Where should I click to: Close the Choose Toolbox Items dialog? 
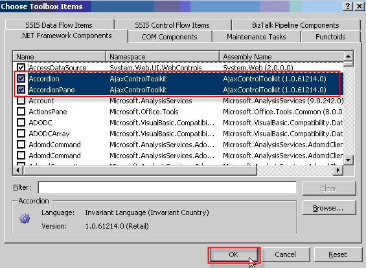(360, 6)
